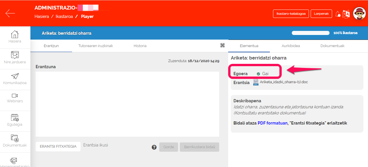Open user avatar profile menu
This screenshot has width=368, height=167.
(x=359, y=14)
